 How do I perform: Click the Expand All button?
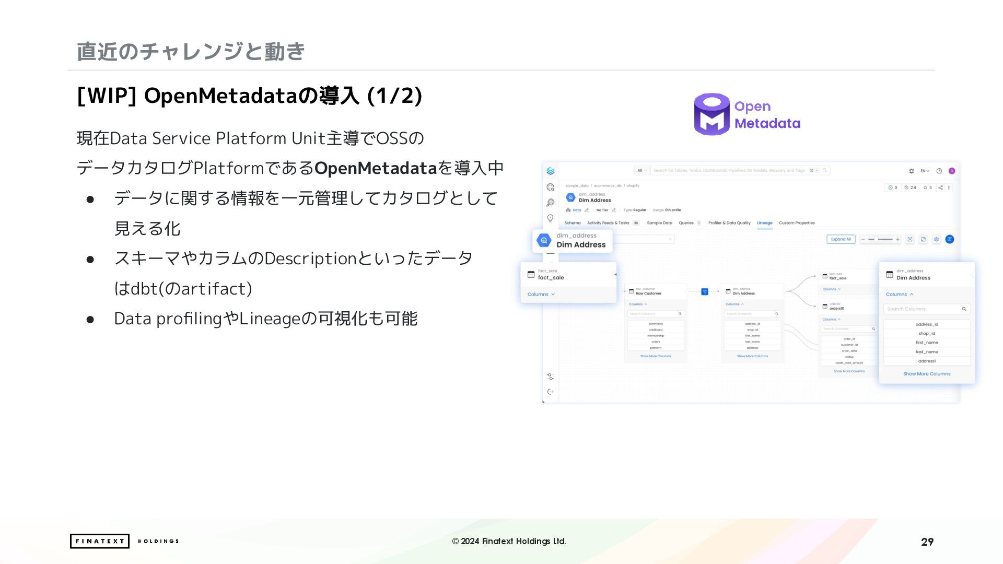841,239
